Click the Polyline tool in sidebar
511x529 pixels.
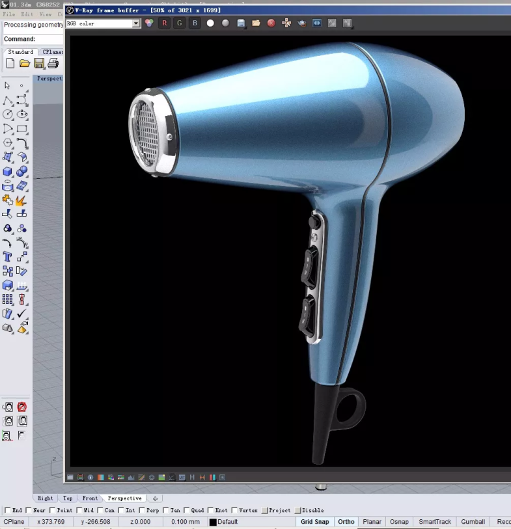click(x=8, y=100)
